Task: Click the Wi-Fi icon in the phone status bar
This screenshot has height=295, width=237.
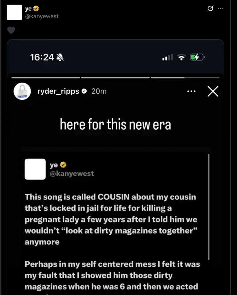Action: click(181, 58)
